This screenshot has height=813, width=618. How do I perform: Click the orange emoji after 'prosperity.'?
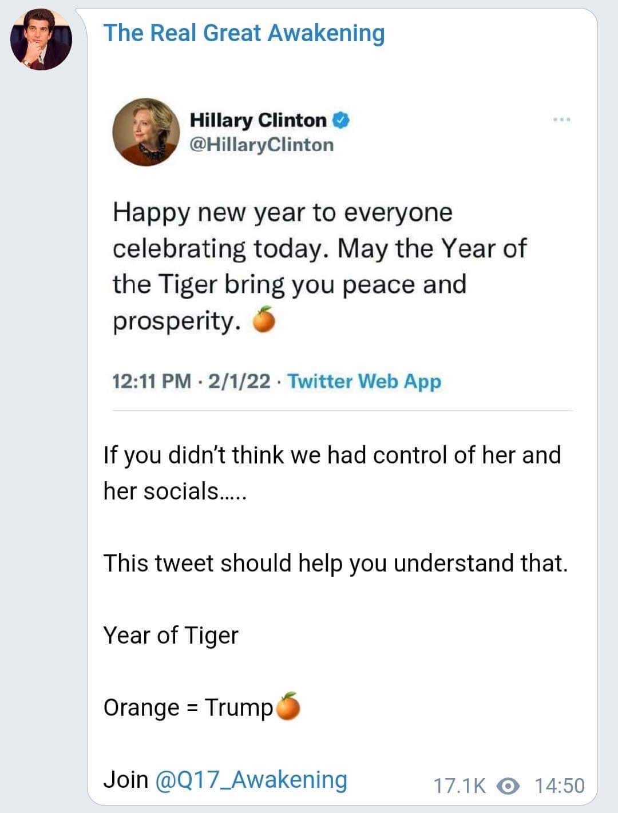264,320
